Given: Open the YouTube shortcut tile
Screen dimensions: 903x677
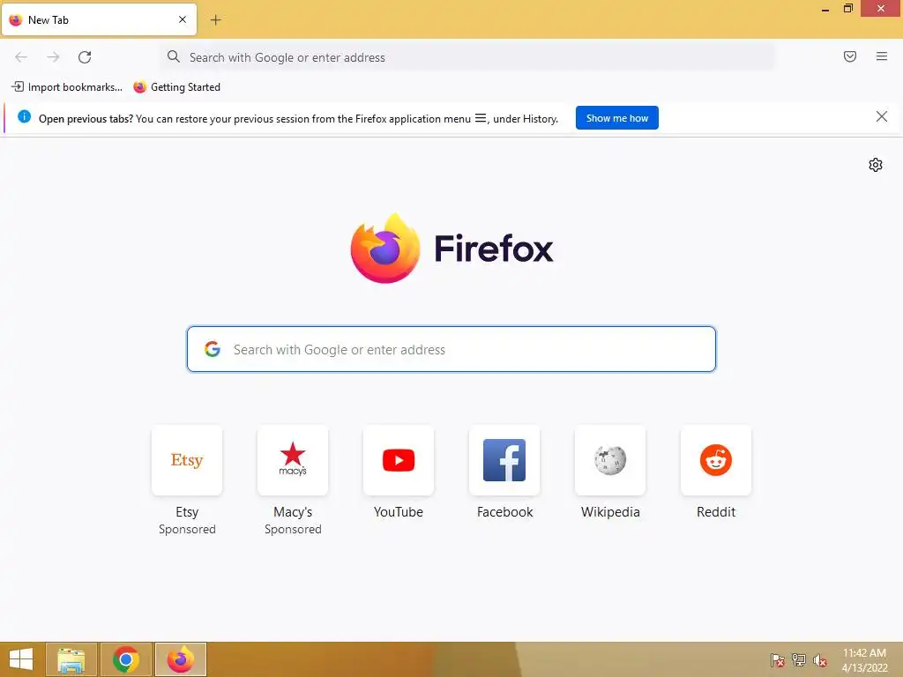Looking at the screenshot, I should tap(399, 460).
